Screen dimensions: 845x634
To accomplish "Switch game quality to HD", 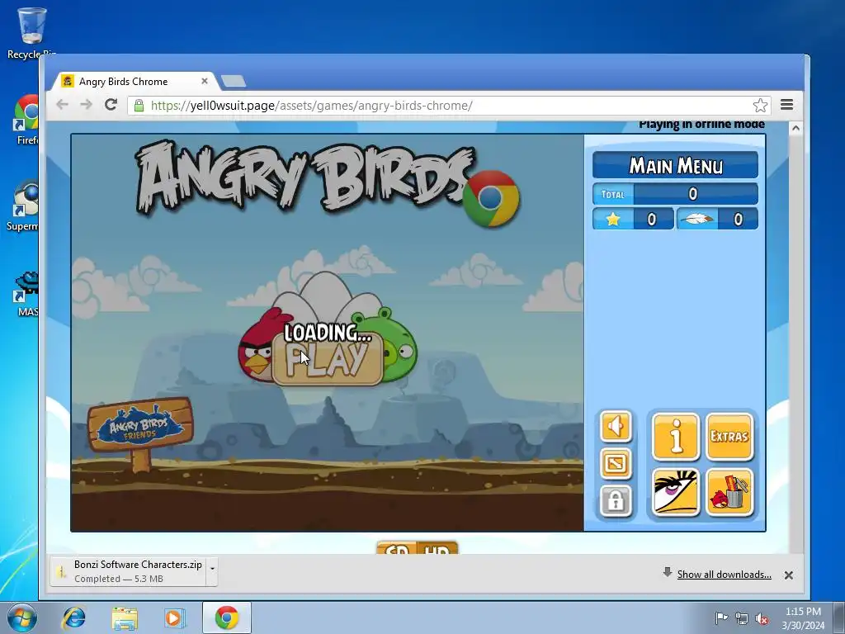I will click(x=437, y=549).
